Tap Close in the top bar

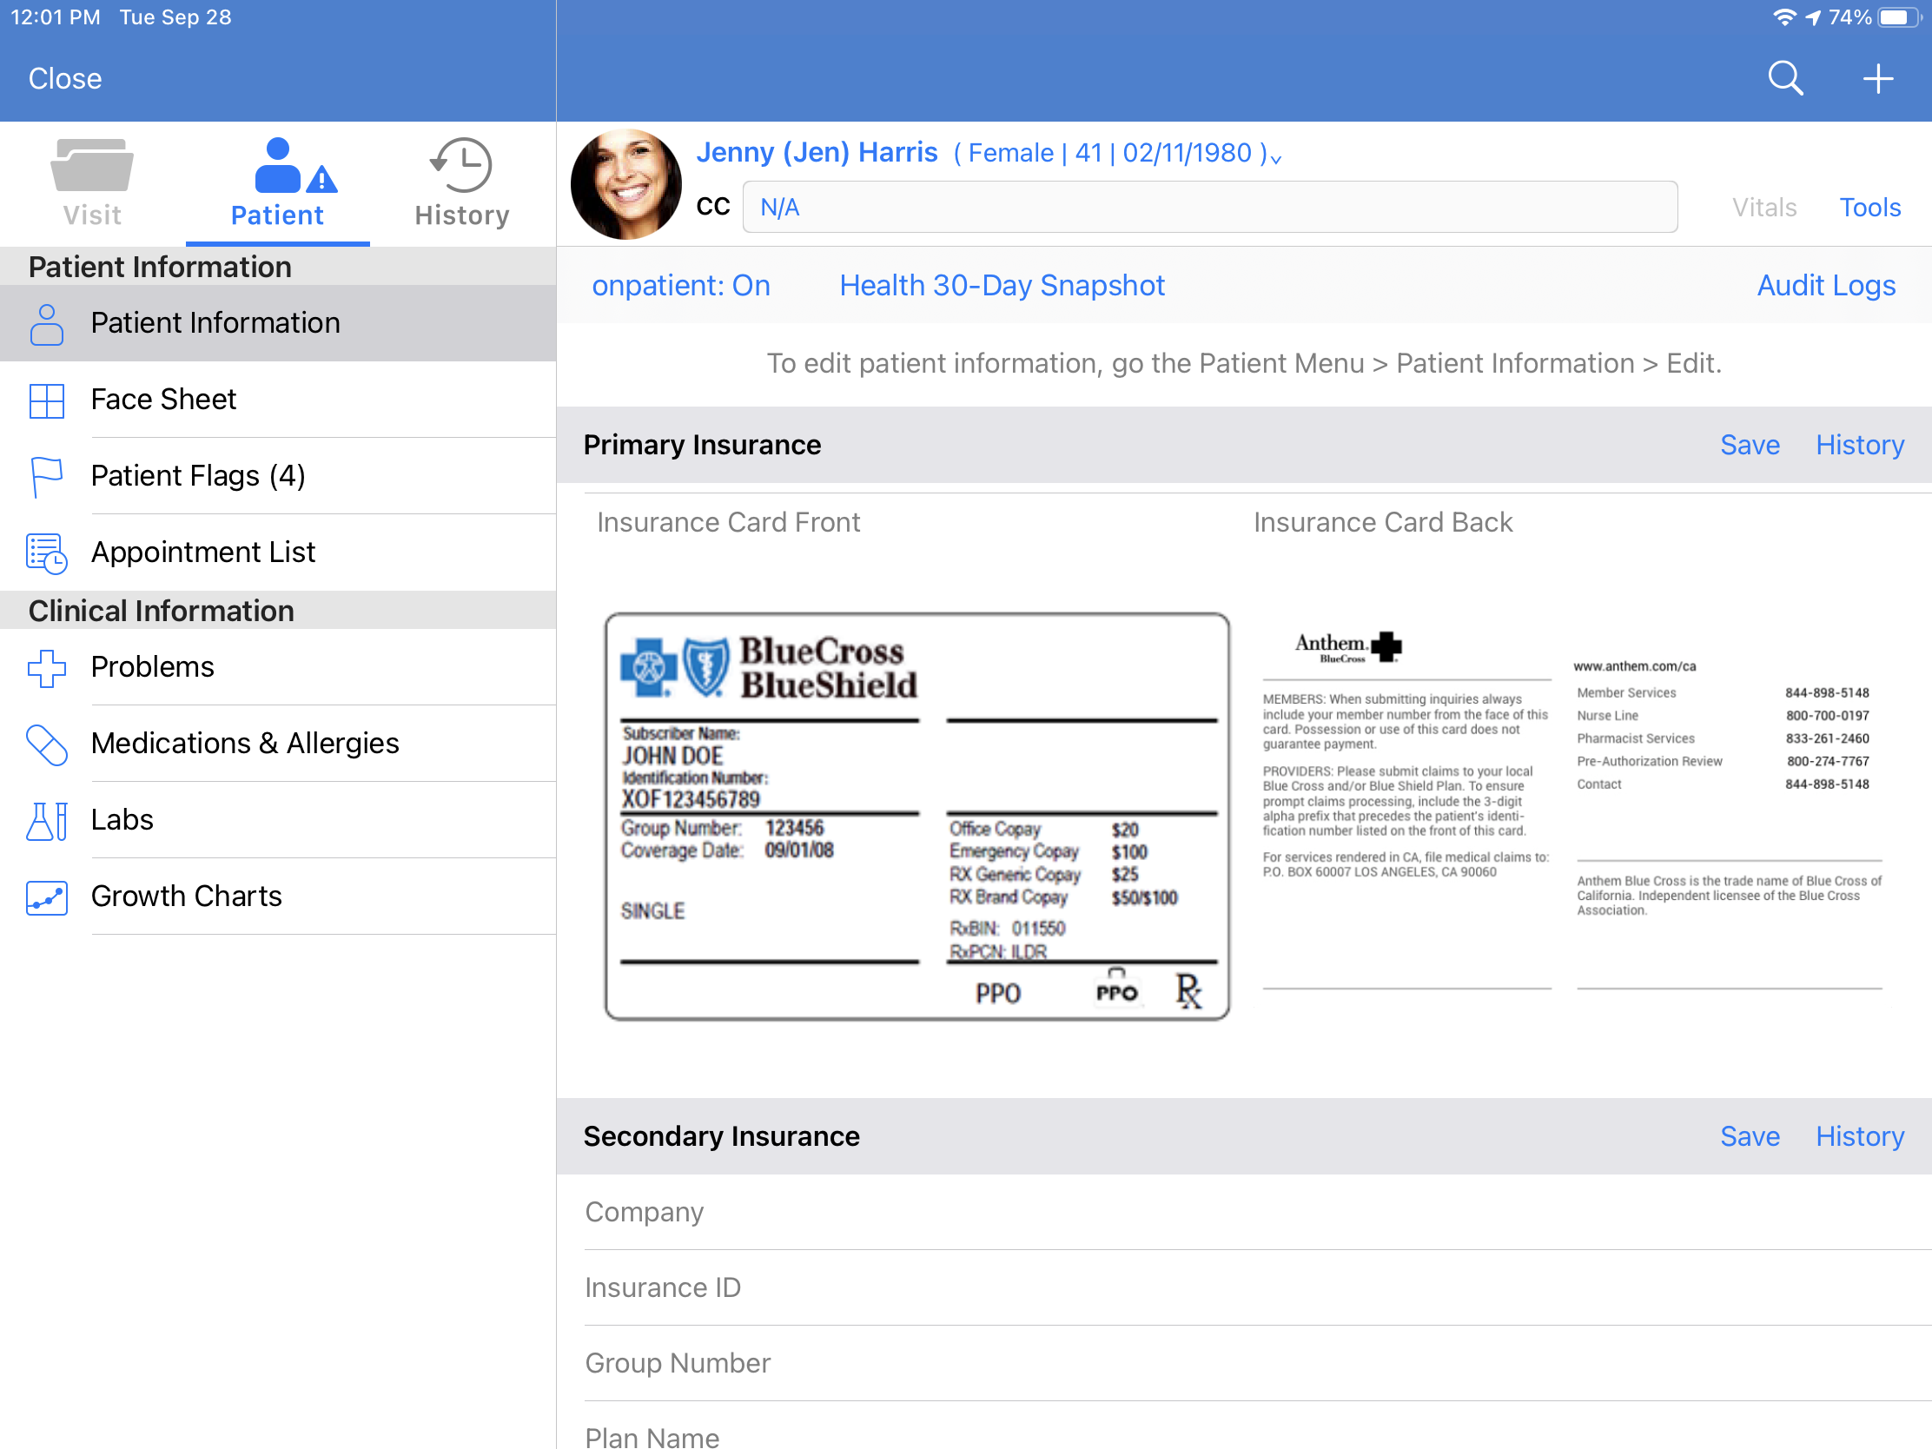click(65, 78)
